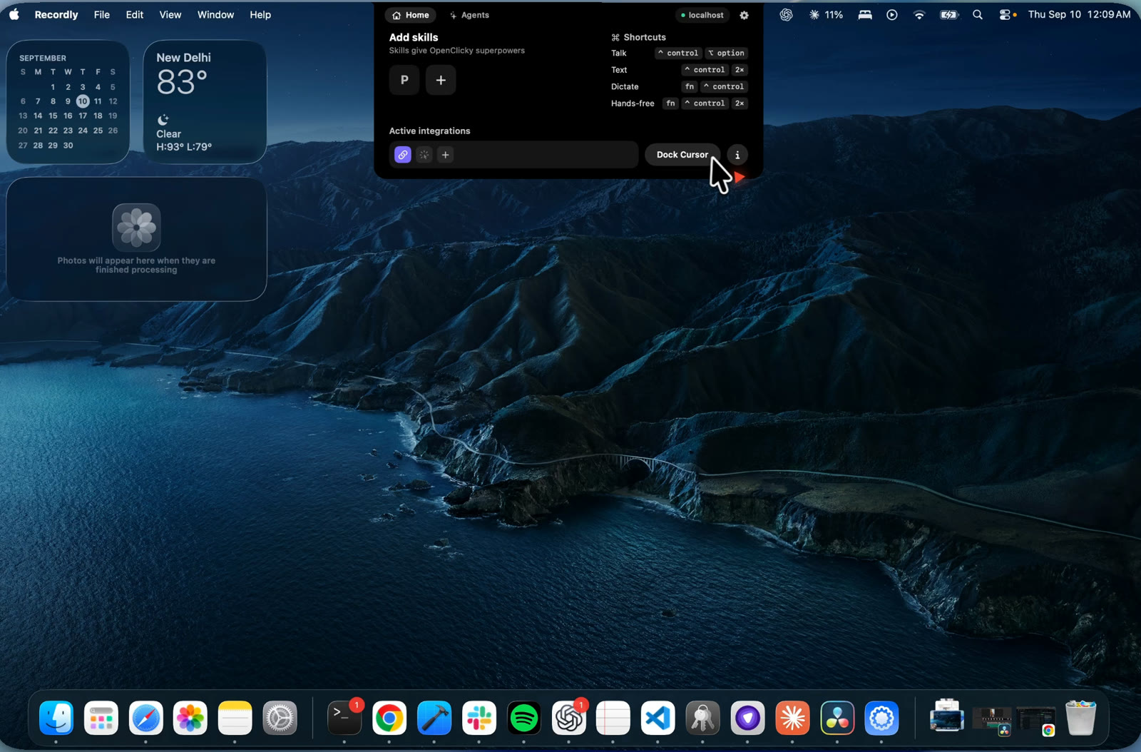Viewport: 1141px width, 752px height.
Task: Open the minimized Preview window in Dock
Action: pos(947,716)
